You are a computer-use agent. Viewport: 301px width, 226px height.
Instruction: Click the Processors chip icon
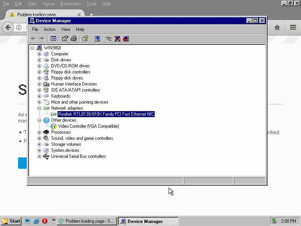tap(46, 132)
